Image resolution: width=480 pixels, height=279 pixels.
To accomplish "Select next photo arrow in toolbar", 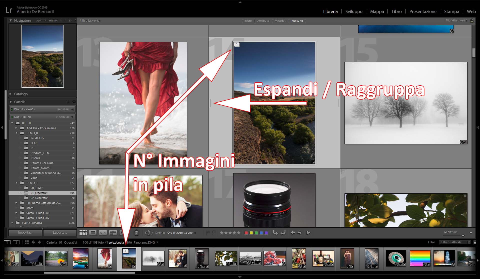I will click(299, 233).
